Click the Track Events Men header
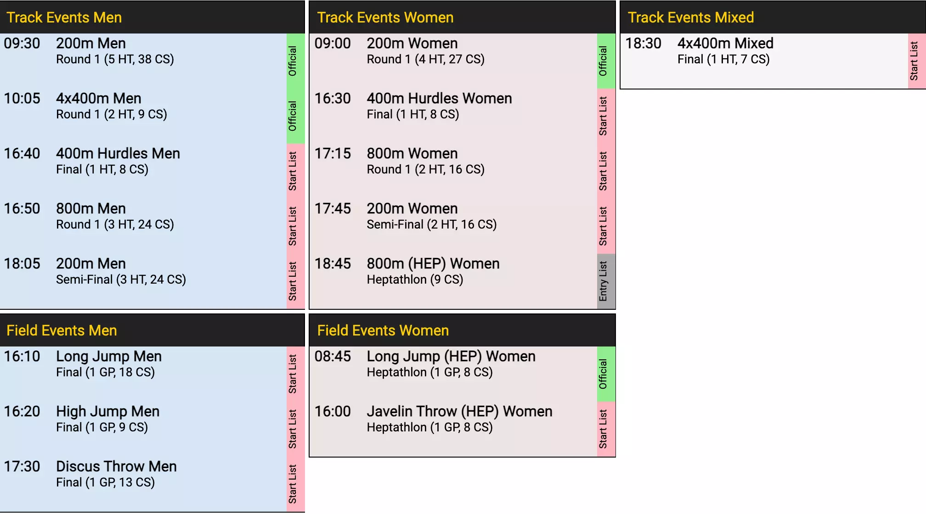926x514 pixels. click(64, 17)
